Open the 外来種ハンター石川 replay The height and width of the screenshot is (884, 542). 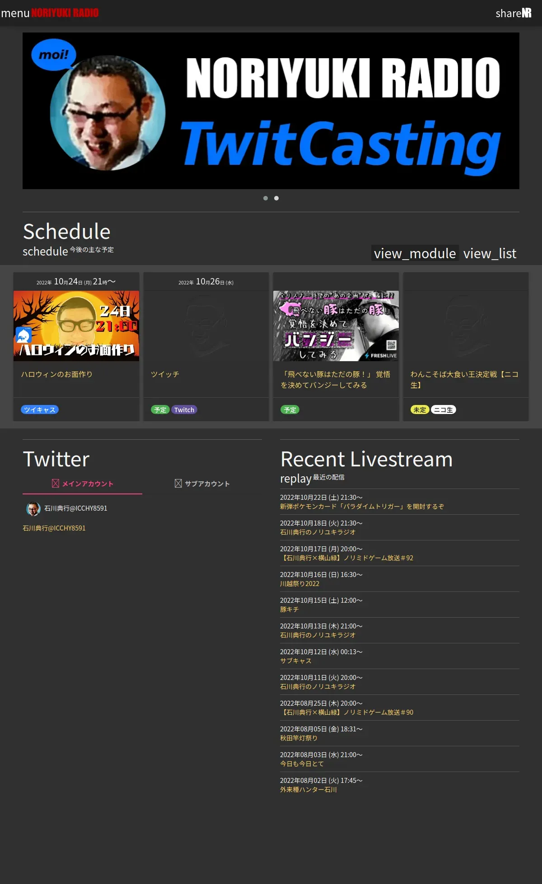pos(308,790)
